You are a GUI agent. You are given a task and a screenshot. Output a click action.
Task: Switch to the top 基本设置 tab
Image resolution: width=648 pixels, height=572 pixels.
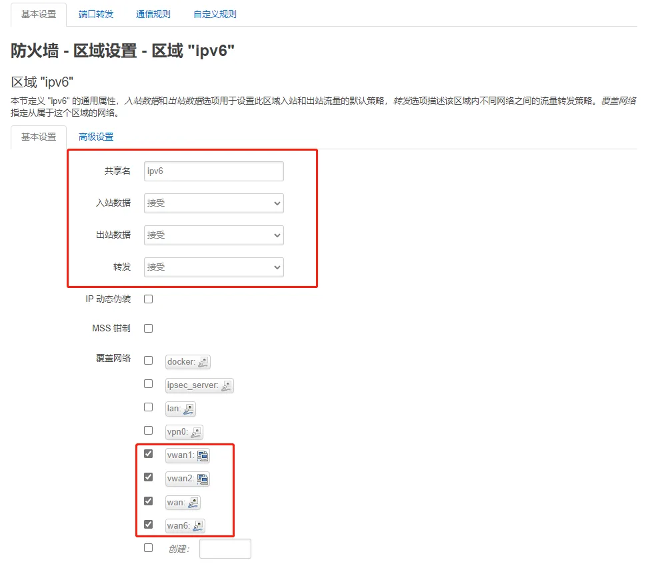(39, 15)
